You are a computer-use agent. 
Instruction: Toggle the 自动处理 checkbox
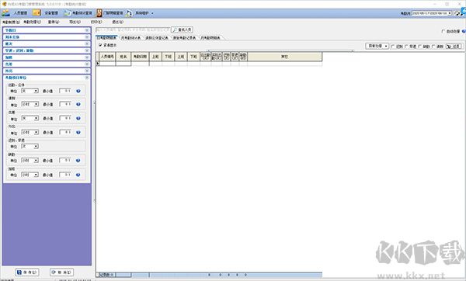tap(443, 31)
